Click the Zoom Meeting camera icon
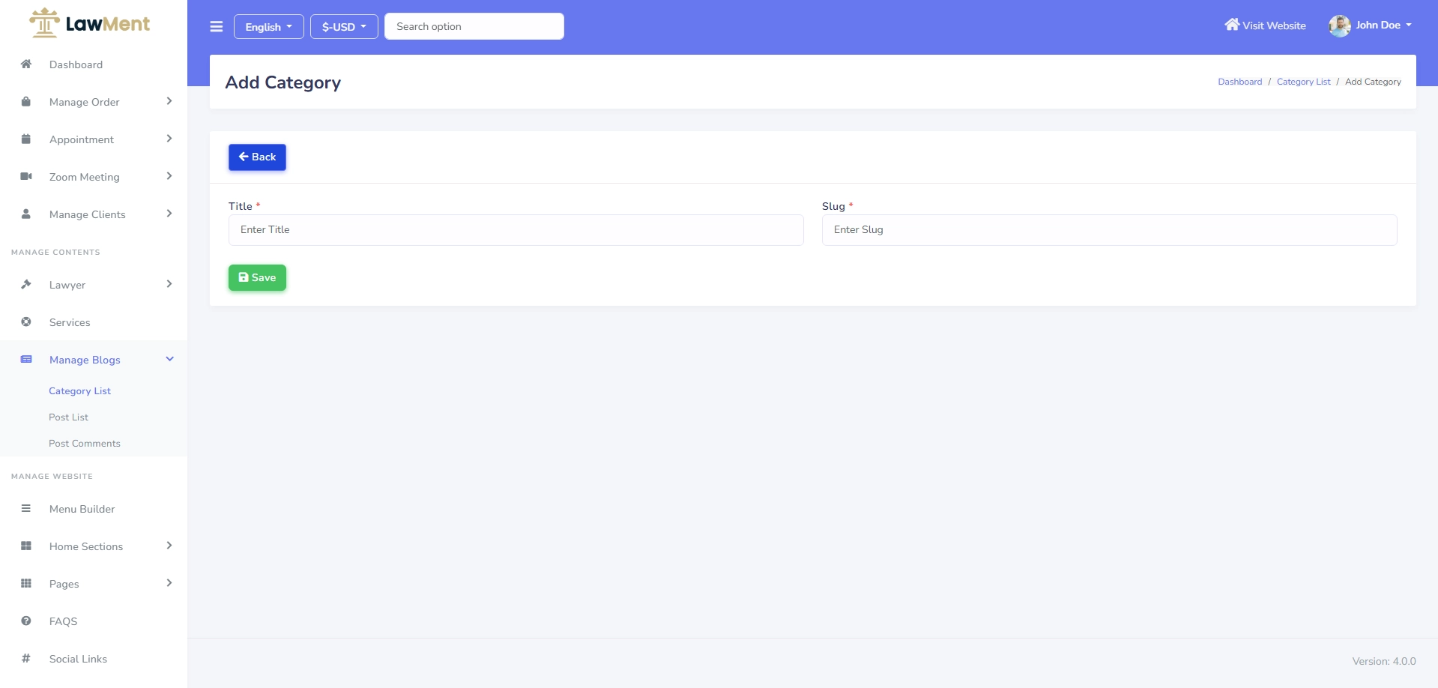Viewport: 1438px width, 688px height. pyautogui.click(x=26, y=177)
